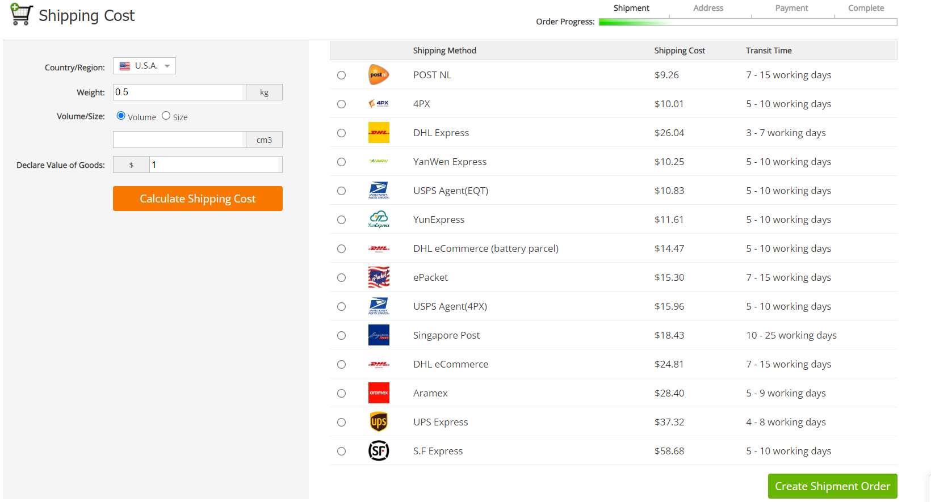The image size is (931, 502).
Task: Go to the Complete progress step
Action: (866, 8)
